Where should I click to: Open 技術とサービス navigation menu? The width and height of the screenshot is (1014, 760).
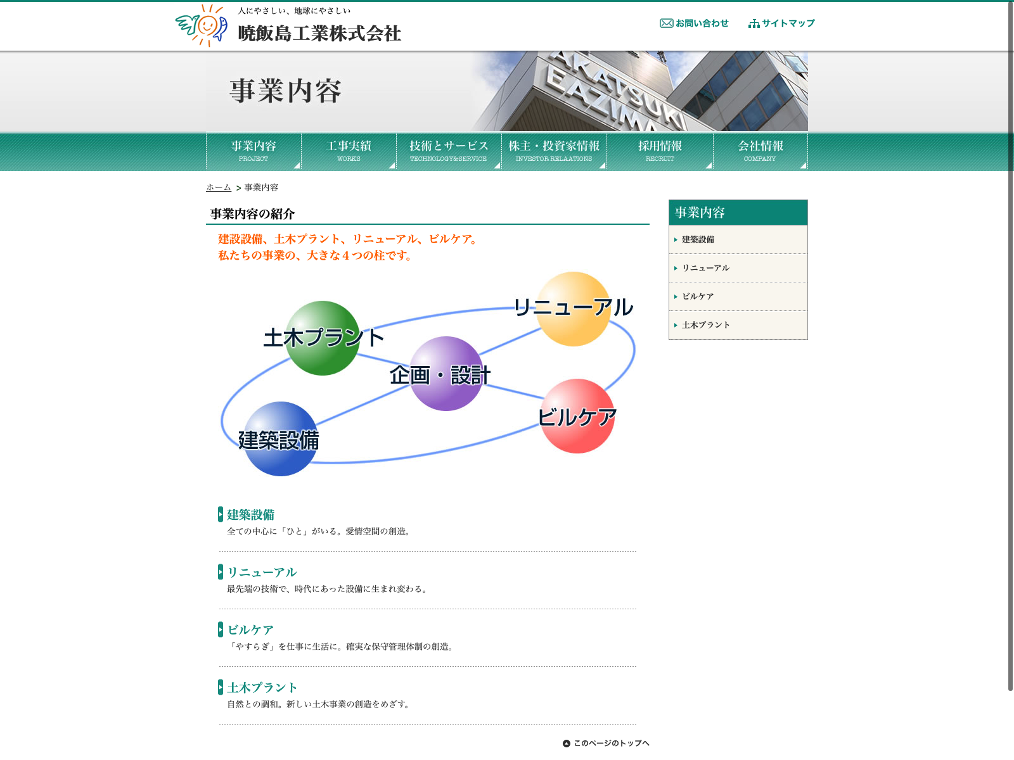pyautogui.click(x=449, y=151)
